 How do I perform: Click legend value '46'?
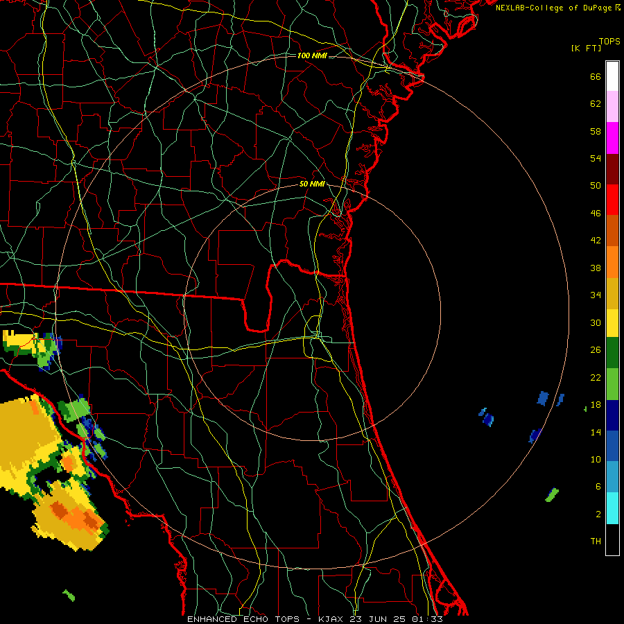point(596,213)
